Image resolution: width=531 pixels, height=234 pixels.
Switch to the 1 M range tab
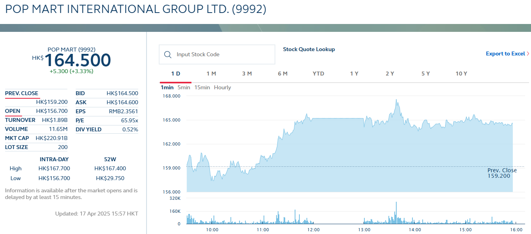click(x=211, y=74)
